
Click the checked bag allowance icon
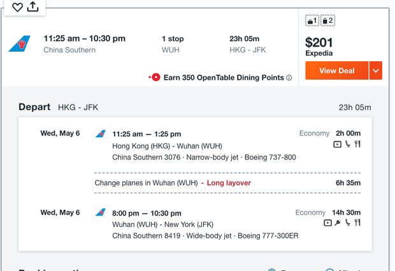click(328, 21)
